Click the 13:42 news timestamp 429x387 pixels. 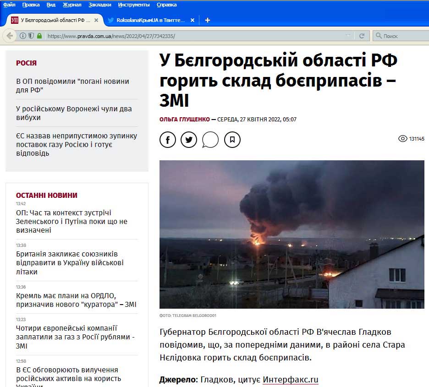tap(21, 204)
